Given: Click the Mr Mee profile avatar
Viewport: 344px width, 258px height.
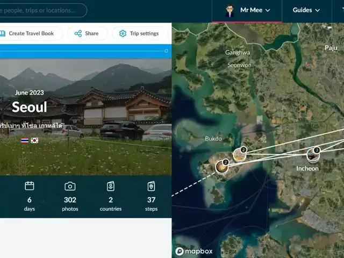Looking at the screenshot, I should [230, 10].
